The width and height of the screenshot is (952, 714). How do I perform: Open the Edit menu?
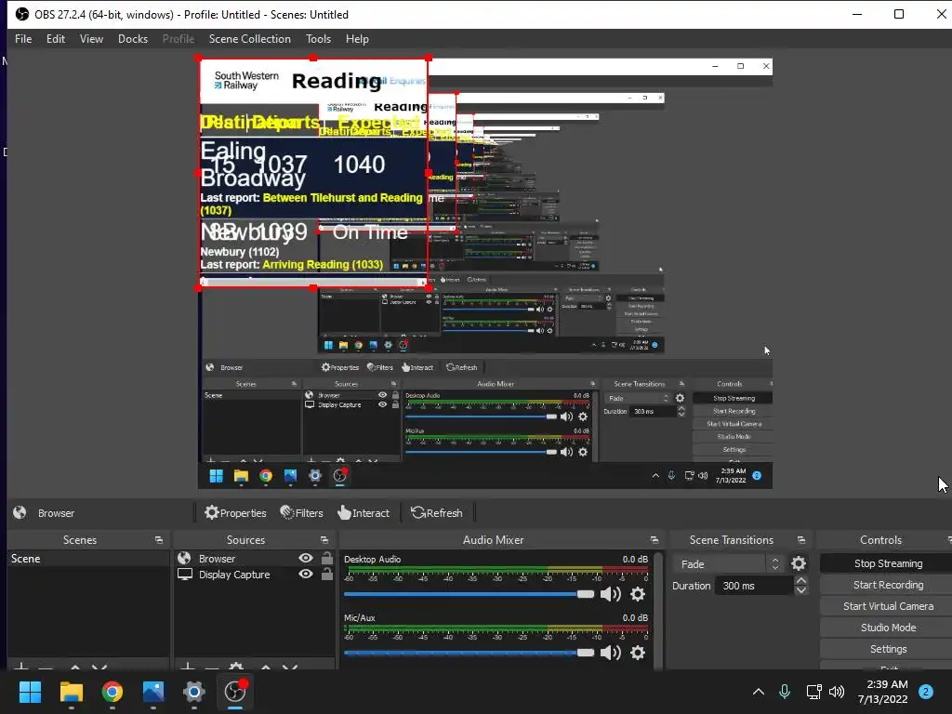pos(55,39)
